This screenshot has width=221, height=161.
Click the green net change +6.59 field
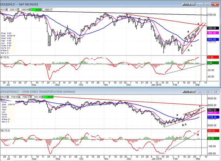click(x=36, y=10)
